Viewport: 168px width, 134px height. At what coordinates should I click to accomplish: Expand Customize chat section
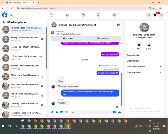point(144,55)
